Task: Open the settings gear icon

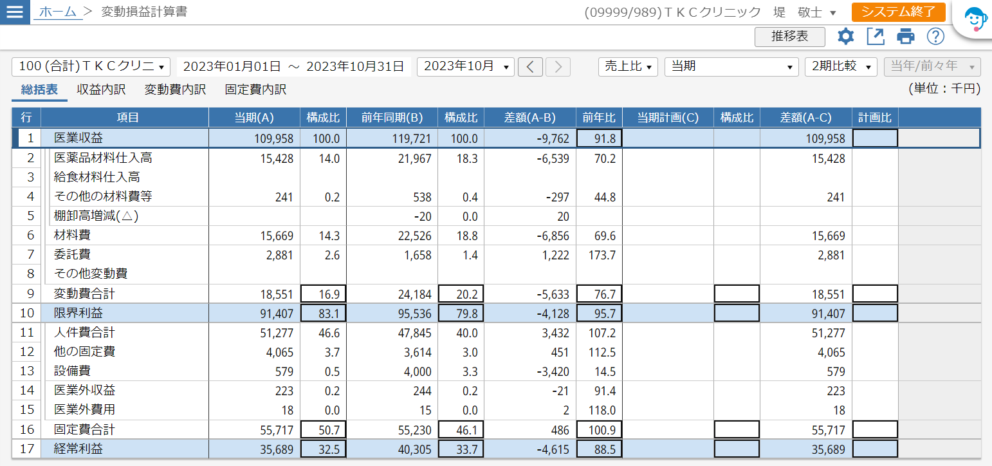Action: 845,37
